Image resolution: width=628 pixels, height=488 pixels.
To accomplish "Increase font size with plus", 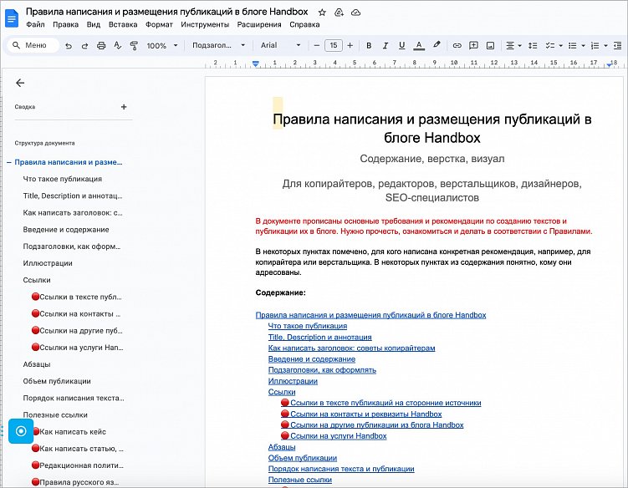I will click(x=350, y=46).
